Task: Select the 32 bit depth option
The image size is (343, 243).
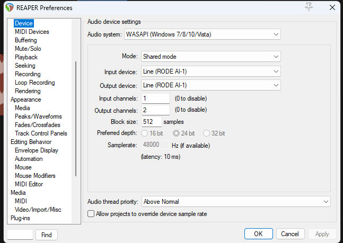Action: point(214,133)
